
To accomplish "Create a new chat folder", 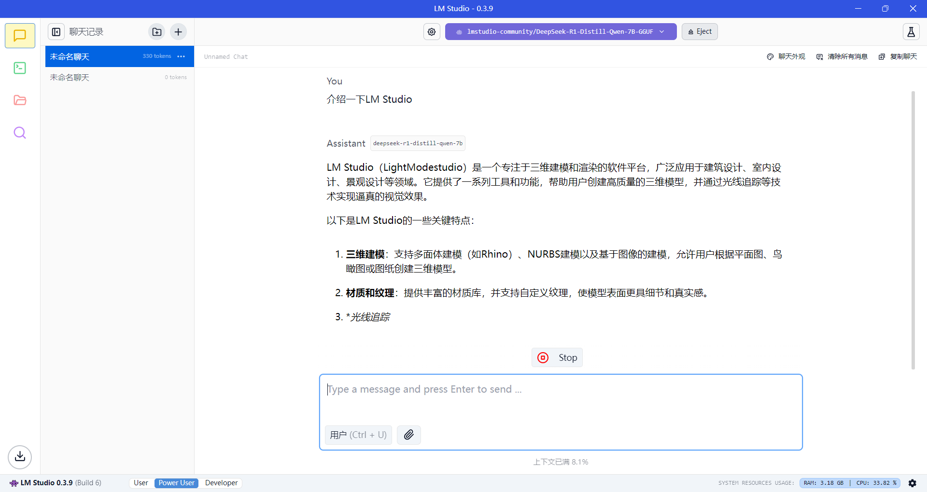I will click(157, 32).
